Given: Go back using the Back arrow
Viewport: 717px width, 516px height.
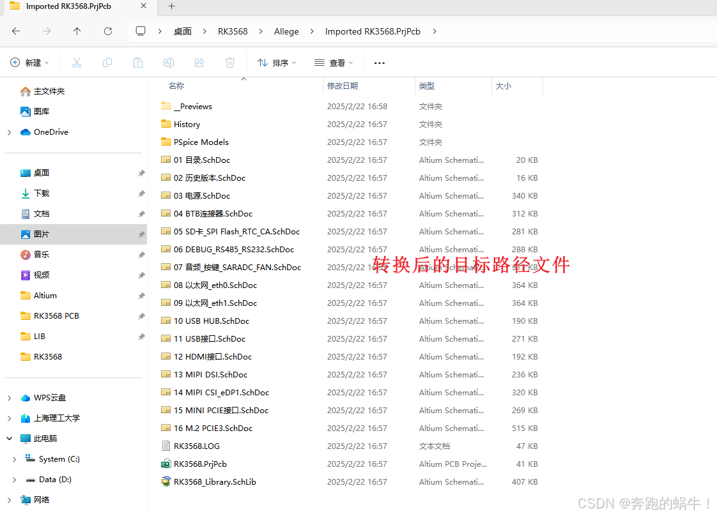Looking at the screenshot, I should point(16,31).
